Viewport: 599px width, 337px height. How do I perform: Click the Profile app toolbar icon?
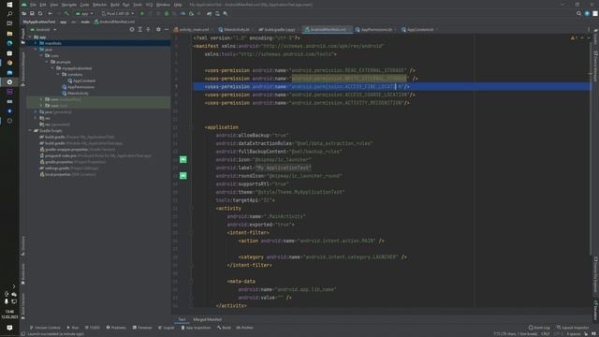[x=183, y=13]
